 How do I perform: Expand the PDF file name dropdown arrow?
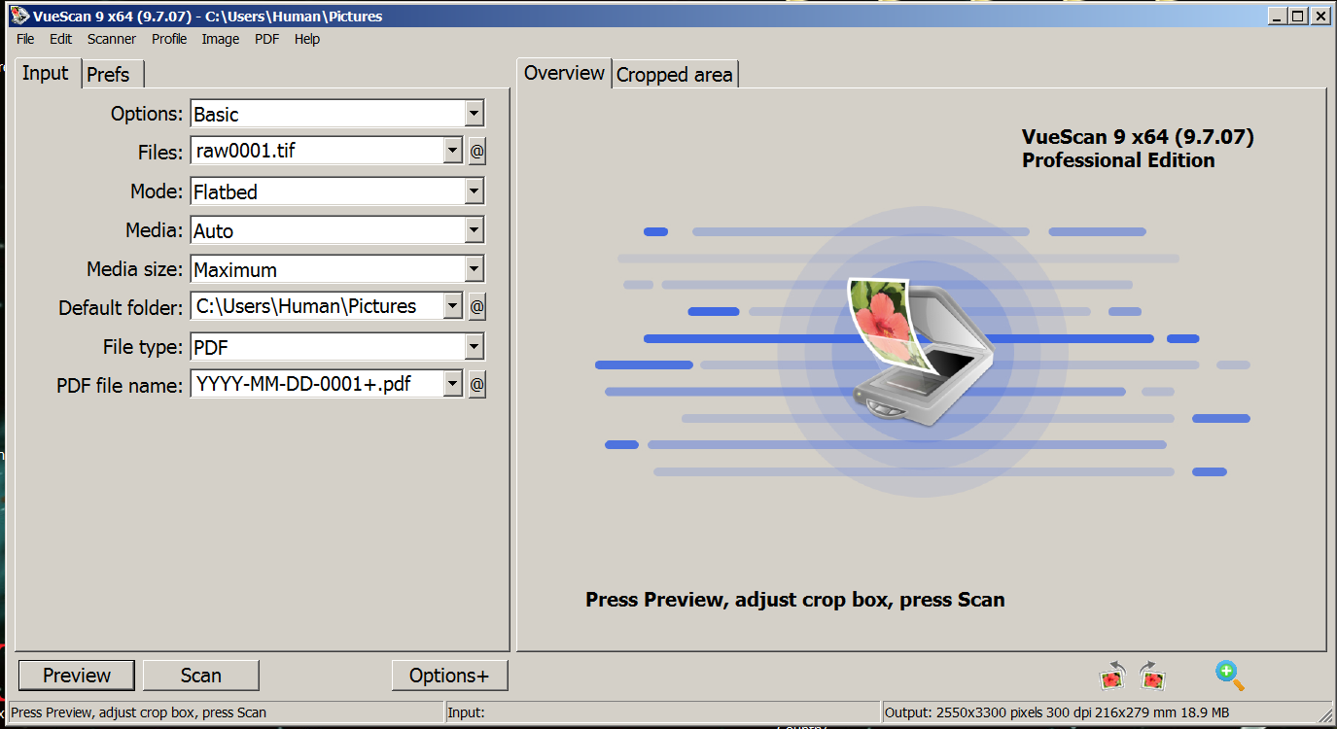click(452, 385)
